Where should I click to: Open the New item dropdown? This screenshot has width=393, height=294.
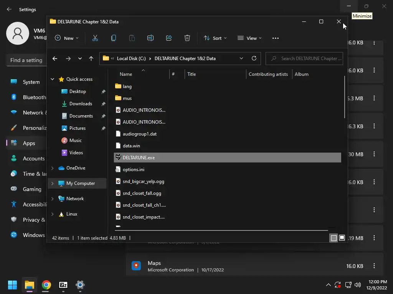click(x=67, y=38)
